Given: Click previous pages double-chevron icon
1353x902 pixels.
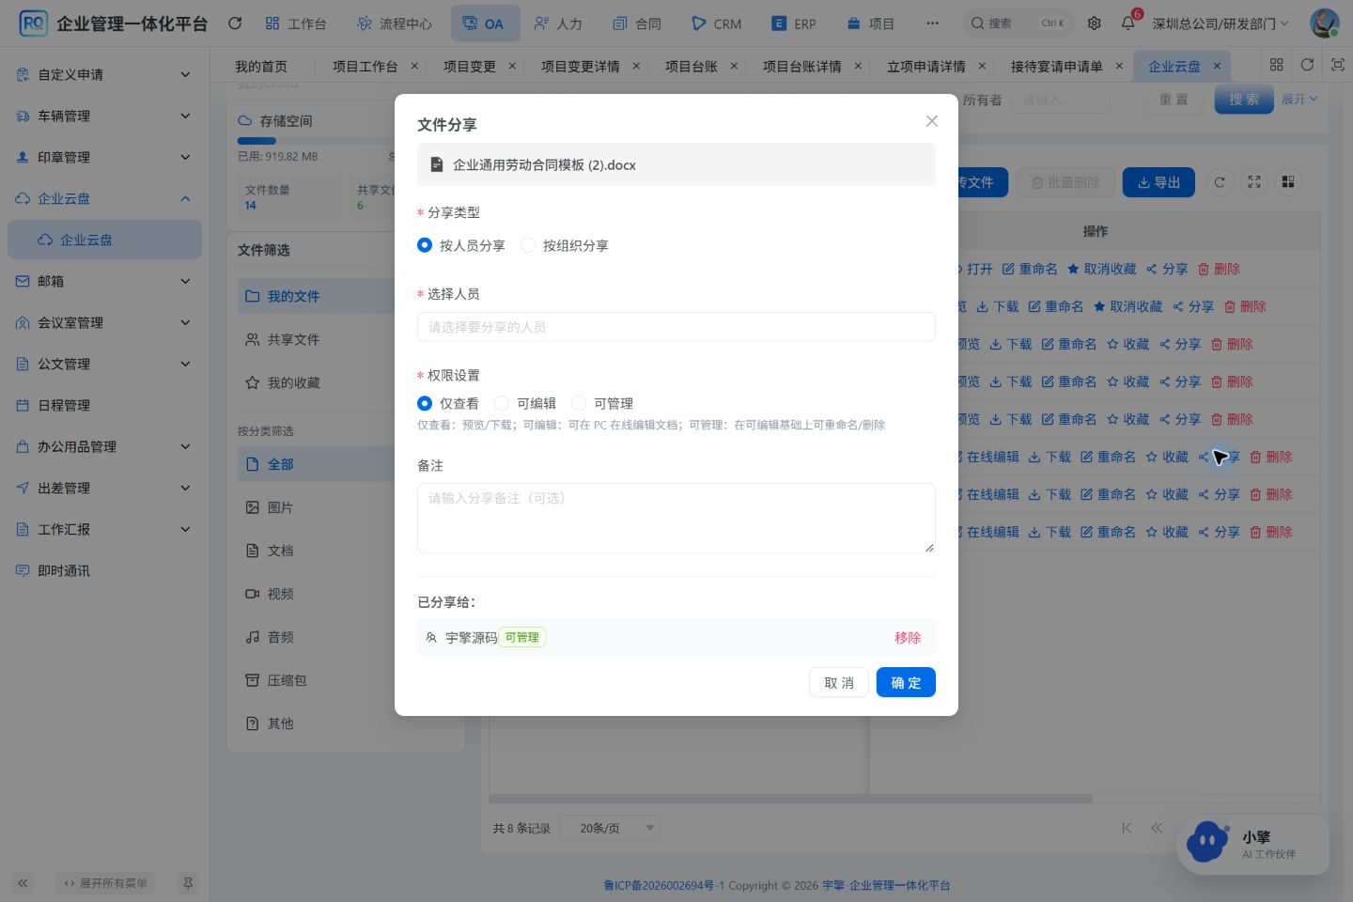Looking at the screenshot, I should (1157, 828).
